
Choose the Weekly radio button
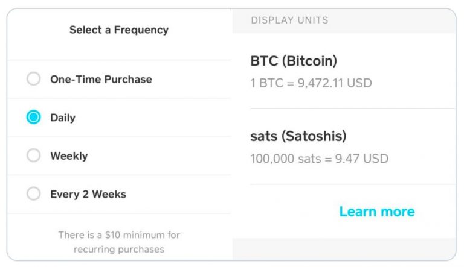[x=34, y=155]
